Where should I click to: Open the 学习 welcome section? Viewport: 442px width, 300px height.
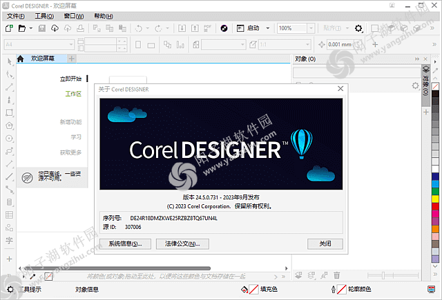click(x=76, y=137)
